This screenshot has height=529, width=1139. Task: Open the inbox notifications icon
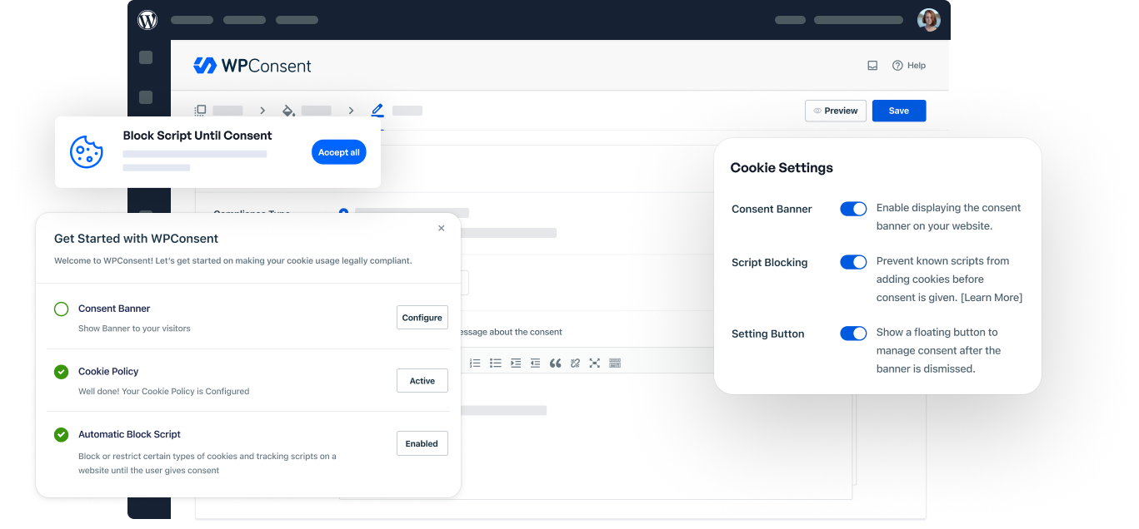pos(872,66)
